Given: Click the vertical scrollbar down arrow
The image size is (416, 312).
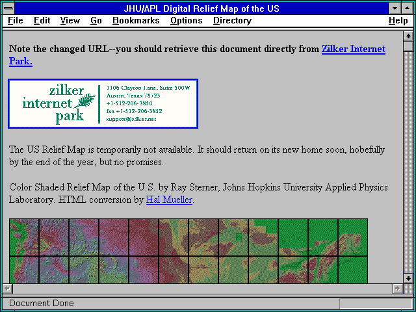Looking at the screenshot, I should tap(408, 278).
